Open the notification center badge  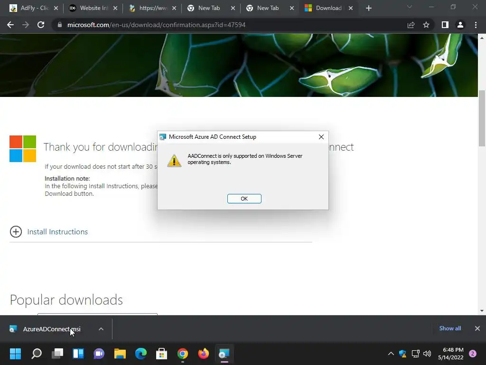pyautogui.click(x=473, y=354)
